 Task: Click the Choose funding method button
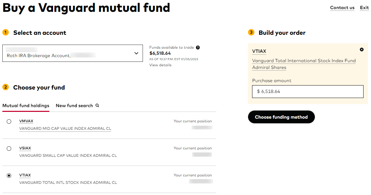point(281,117)
